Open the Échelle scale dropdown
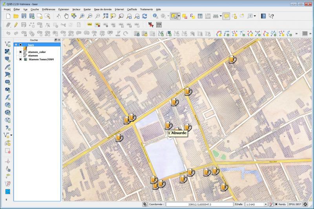 [x=266, y=204]
